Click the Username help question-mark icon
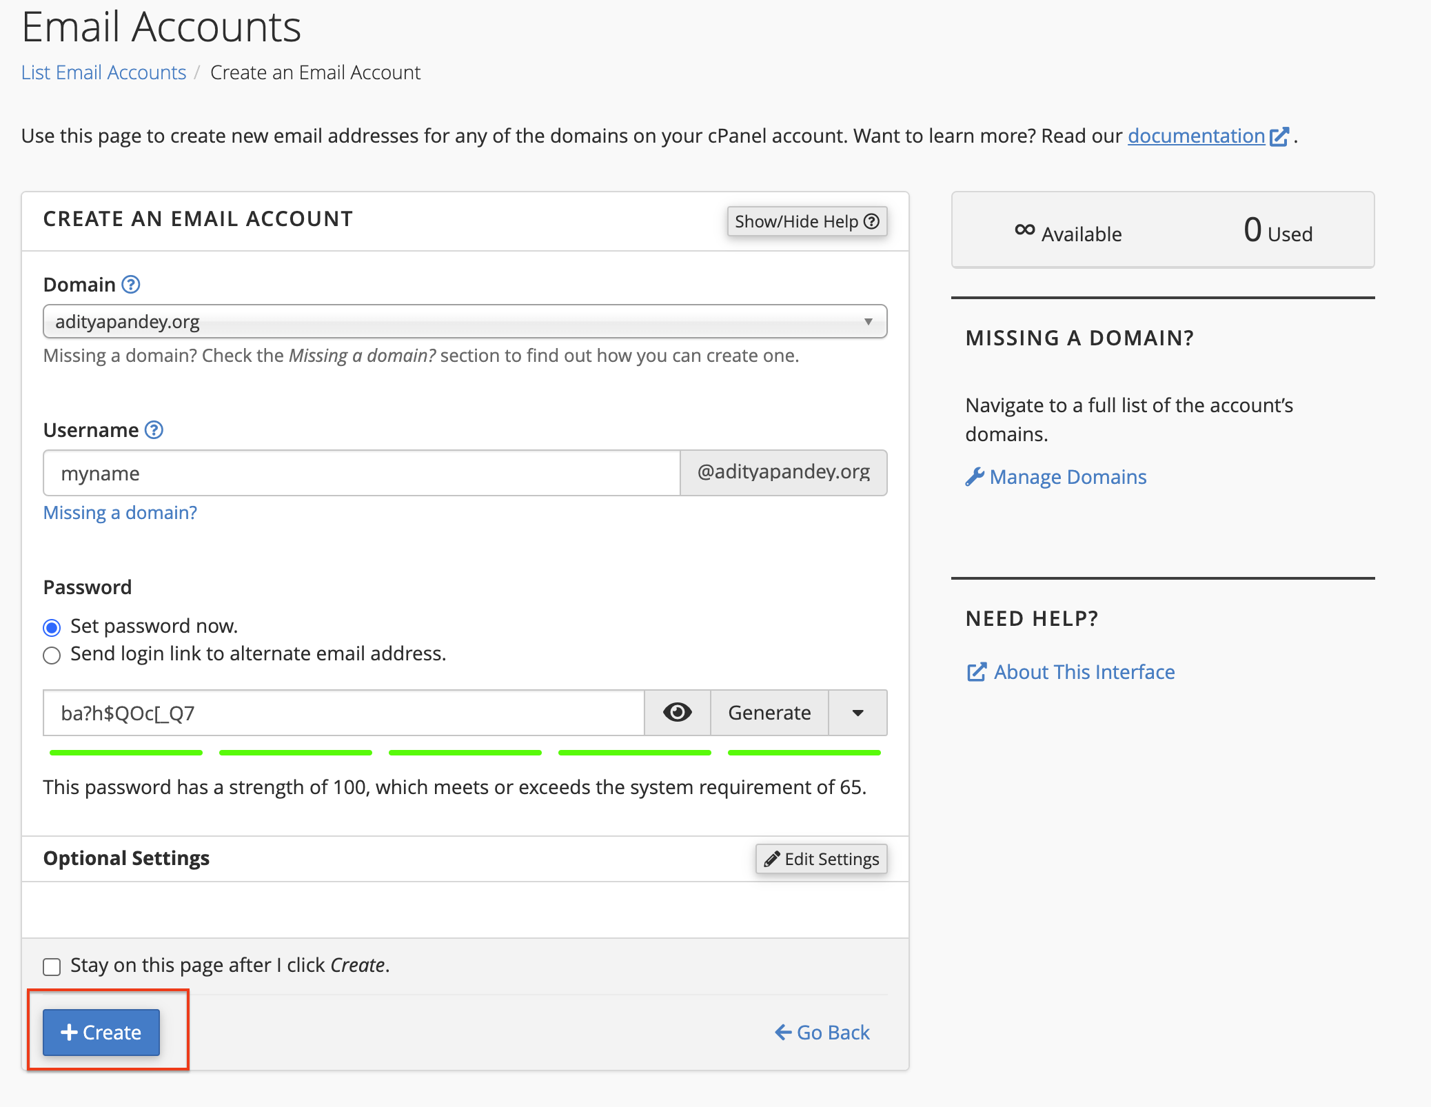 click(154, 430)
